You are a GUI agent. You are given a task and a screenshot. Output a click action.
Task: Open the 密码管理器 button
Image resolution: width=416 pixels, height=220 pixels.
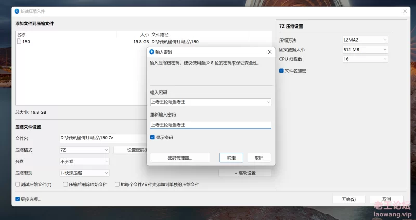coord(180,158)
